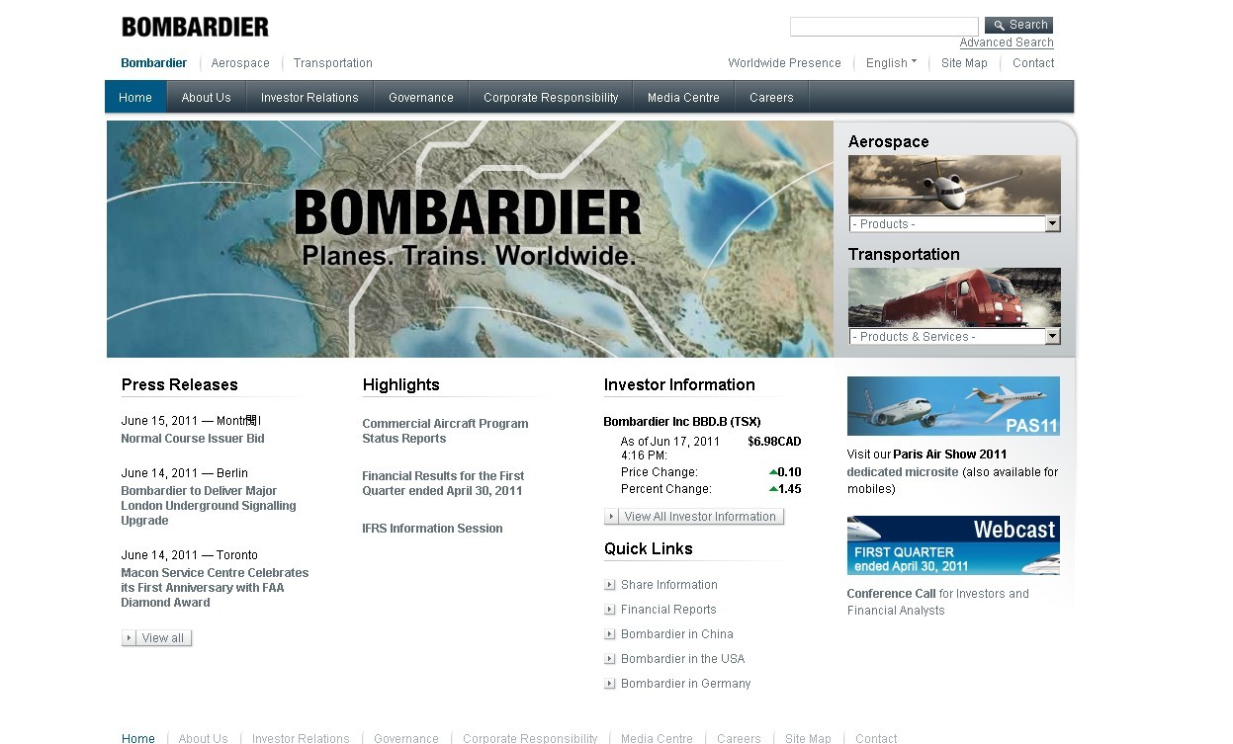Click the Aerospace heading in the right panel

click(x=889, y=142)
